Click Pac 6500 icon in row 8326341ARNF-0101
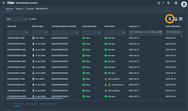The image size is (188, 111). click(33, 38)
